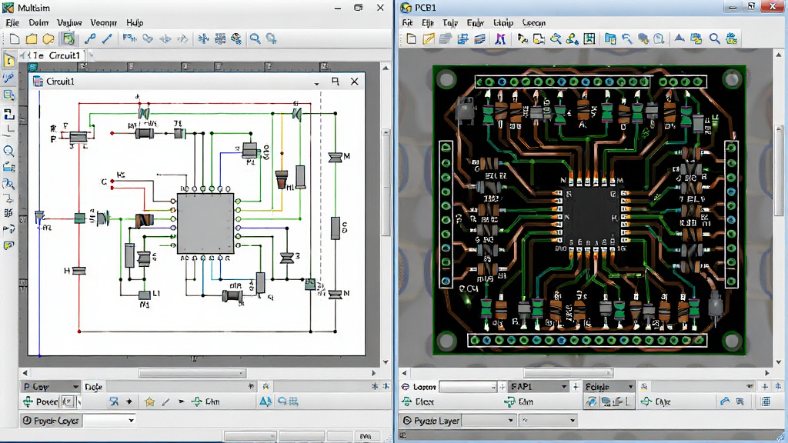Image resolution: width=788 pixels, height=443 pixels.
Task: Open the 'Payde Coyes' combo box in Multisim
Action: pyautogui.click(x=109, y=421)
